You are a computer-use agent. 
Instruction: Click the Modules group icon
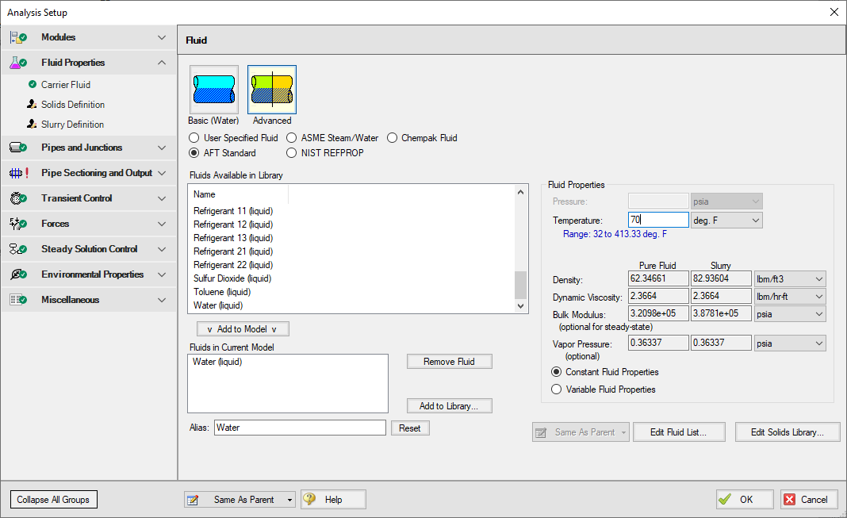click(x=19, y=37)
